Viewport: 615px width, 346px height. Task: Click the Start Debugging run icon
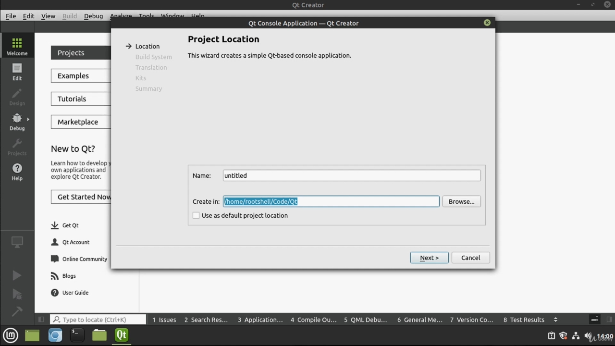point(17,294)
